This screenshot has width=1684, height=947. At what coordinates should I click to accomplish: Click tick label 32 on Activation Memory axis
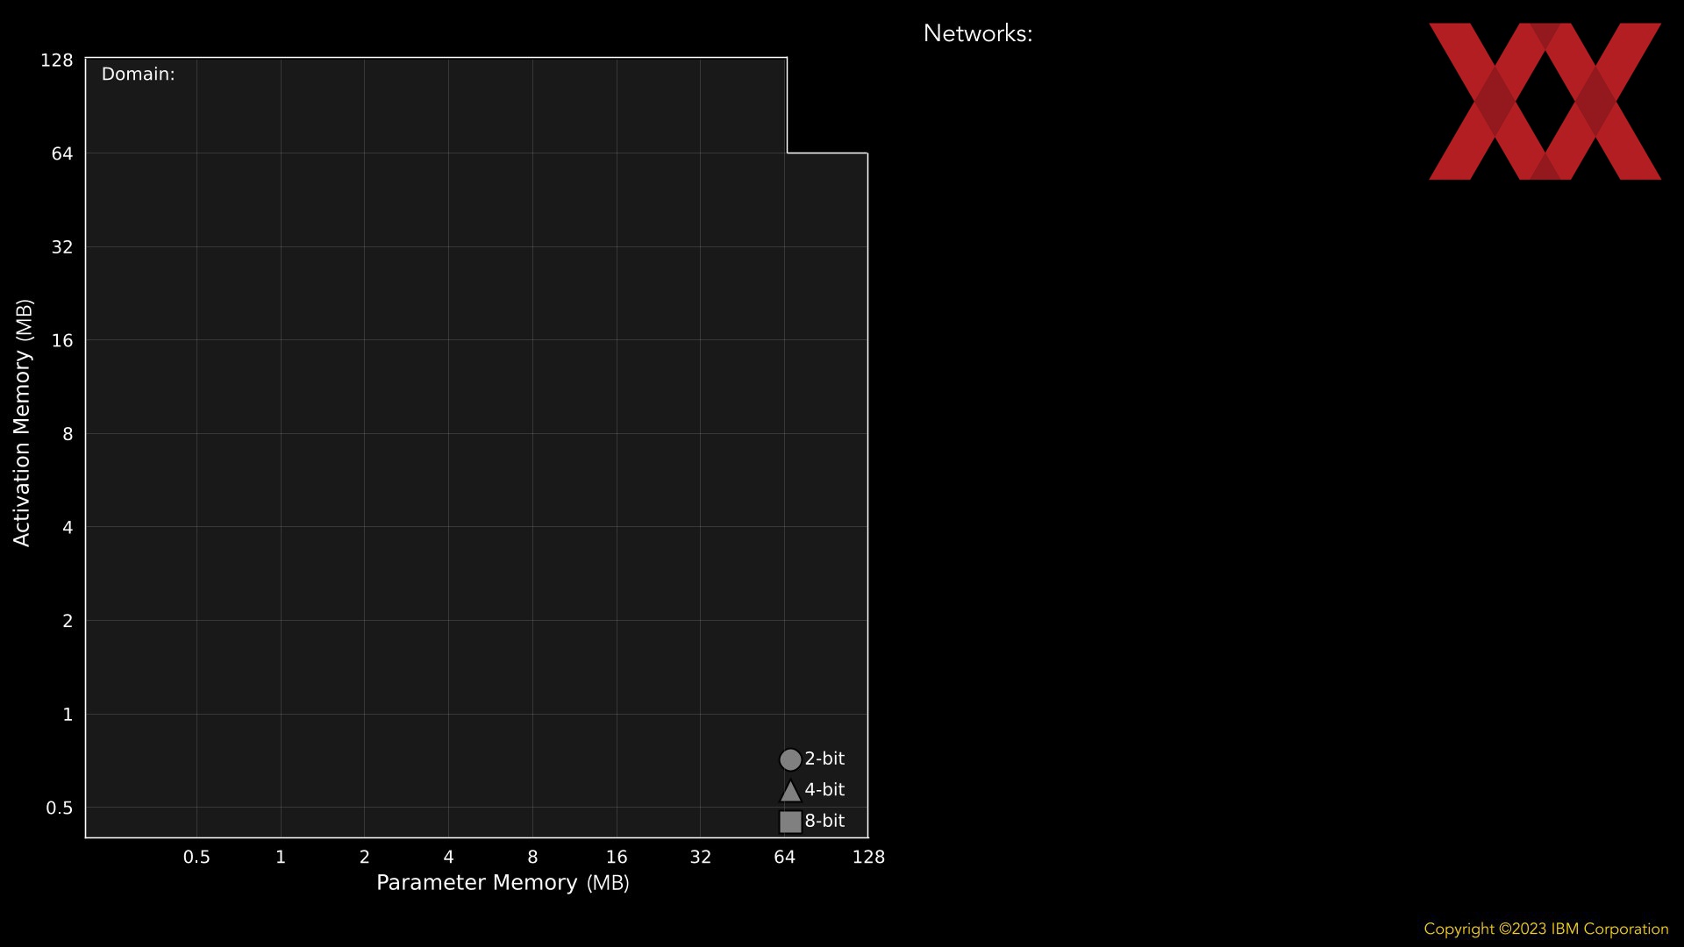click(62, 247)
